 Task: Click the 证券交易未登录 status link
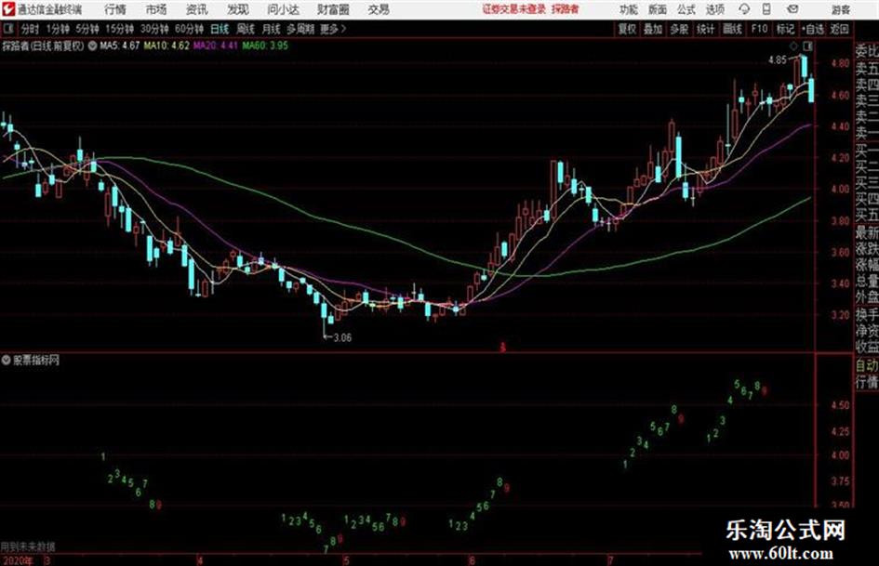pos(513,9)
